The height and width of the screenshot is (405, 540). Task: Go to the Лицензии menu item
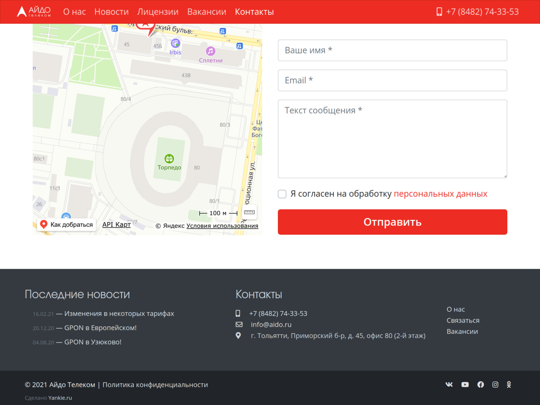tap(158, 12)
